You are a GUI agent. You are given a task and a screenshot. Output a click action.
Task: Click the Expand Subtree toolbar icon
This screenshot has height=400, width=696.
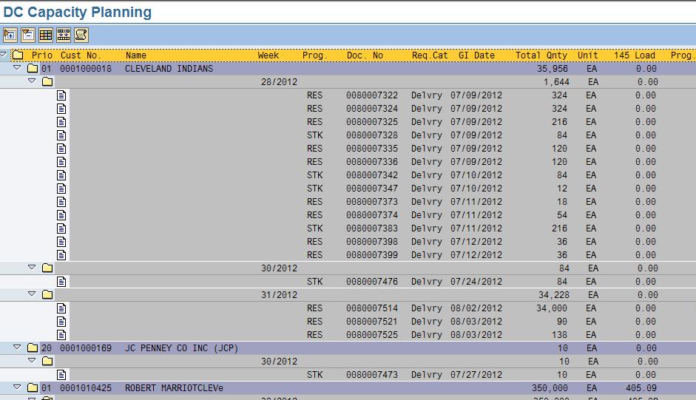10,35
